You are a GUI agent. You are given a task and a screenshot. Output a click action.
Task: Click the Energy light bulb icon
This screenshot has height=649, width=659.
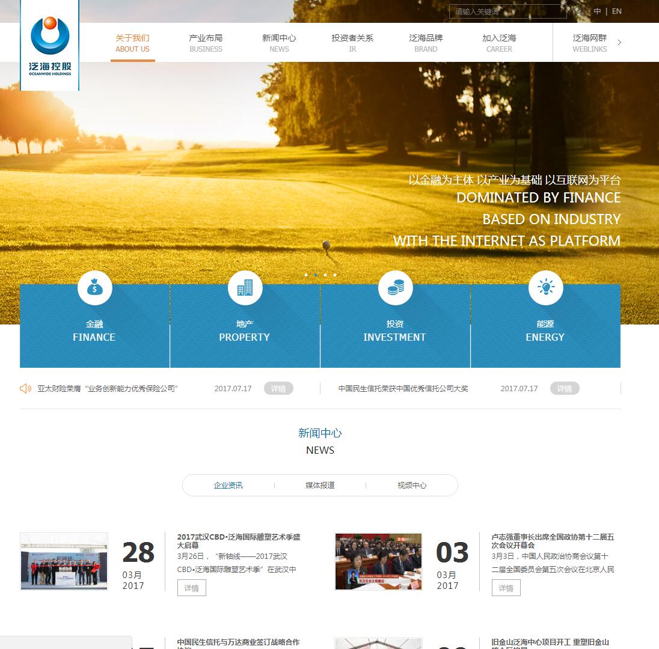[x=545, y=288]
